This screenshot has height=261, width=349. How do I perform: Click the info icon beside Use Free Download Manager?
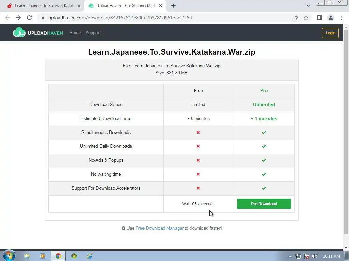(123, 228)
